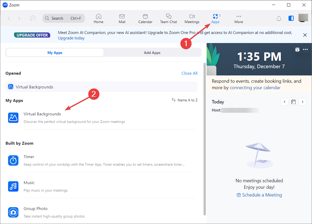Screen dimensions: 312x224
Task: Click Close All opened apps
Action: (x=189, y=73)
